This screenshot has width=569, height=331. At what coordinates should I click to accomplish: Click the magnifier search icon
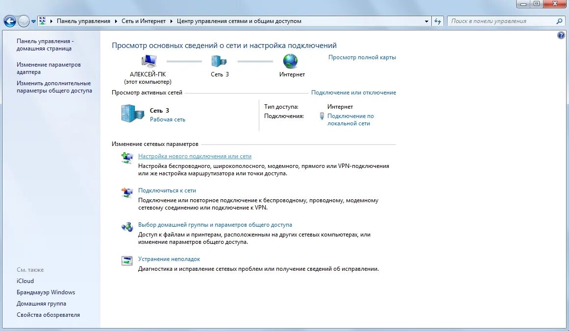tap(559, 21)
